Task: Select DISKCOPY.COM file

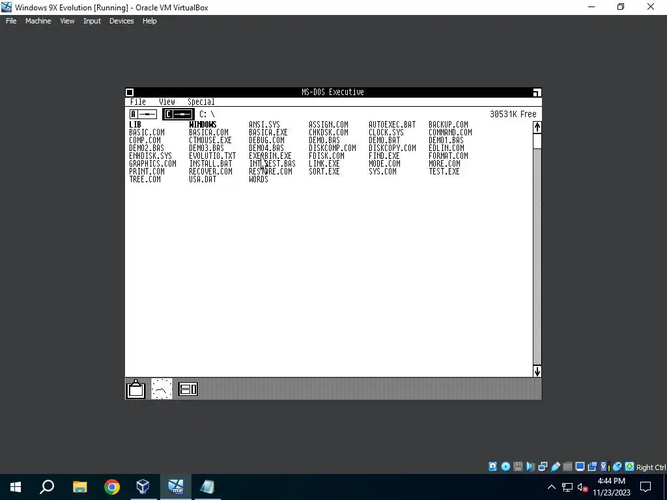Action: pos(392,148)
